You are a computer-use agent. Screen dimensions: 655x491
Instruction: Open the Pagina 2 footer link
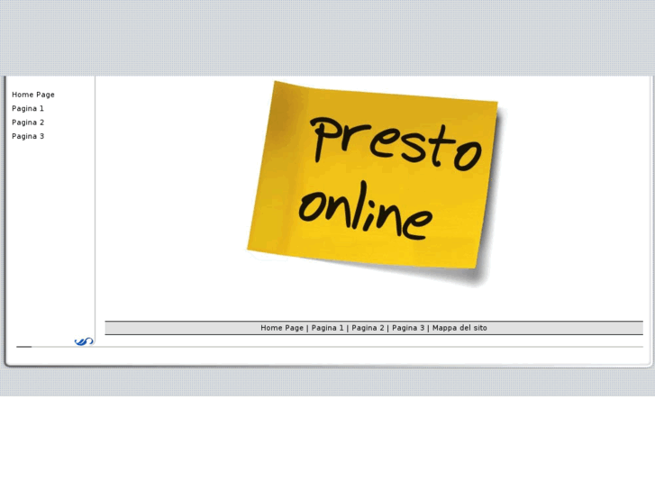368,328
